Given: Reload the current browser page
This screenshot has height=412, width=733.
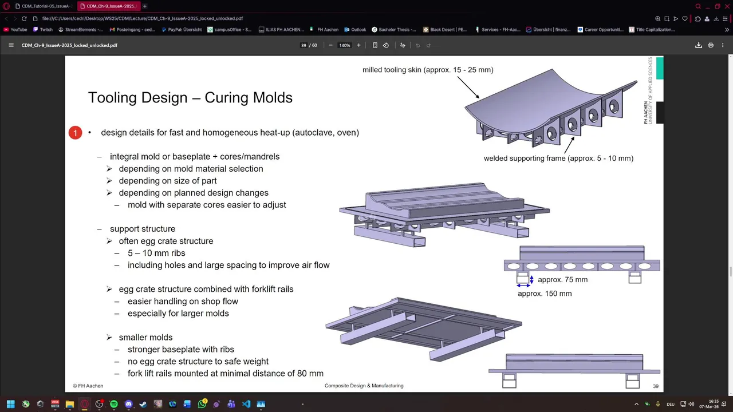Looking at the screenshot, I should click(24, 18).
